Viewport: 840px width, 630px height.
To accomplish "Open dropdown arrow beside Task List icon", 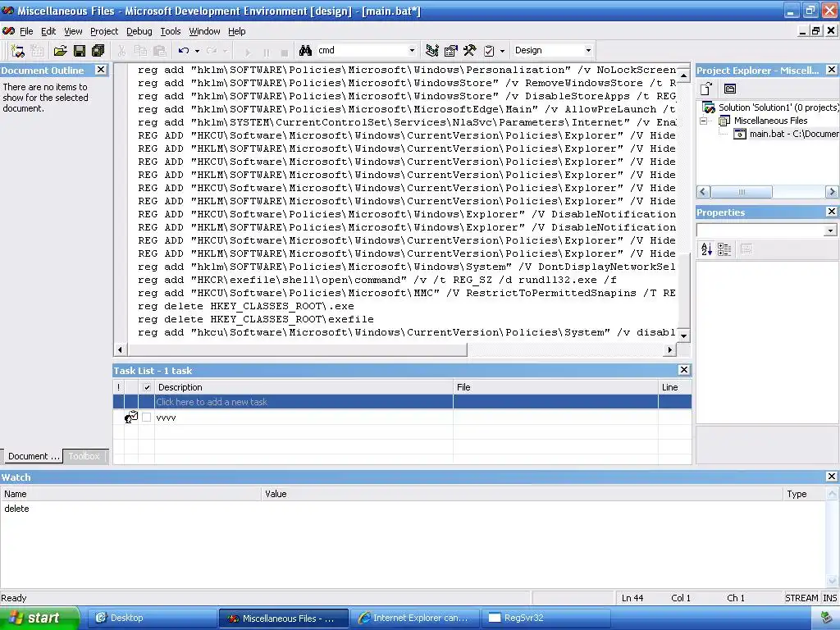I will [x=502, y=51].
